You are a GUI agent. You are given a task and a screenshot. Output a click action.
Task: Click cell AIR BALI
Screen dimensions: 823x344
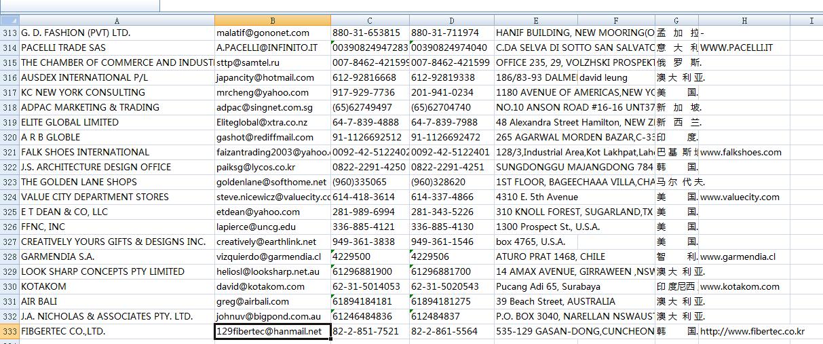117,301
